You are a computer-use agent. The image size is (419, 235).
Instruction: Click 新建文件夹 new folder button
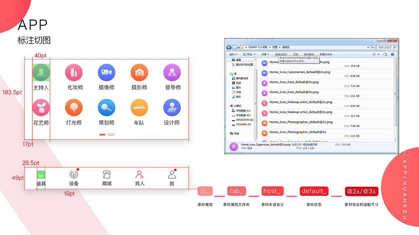(326, 55)
